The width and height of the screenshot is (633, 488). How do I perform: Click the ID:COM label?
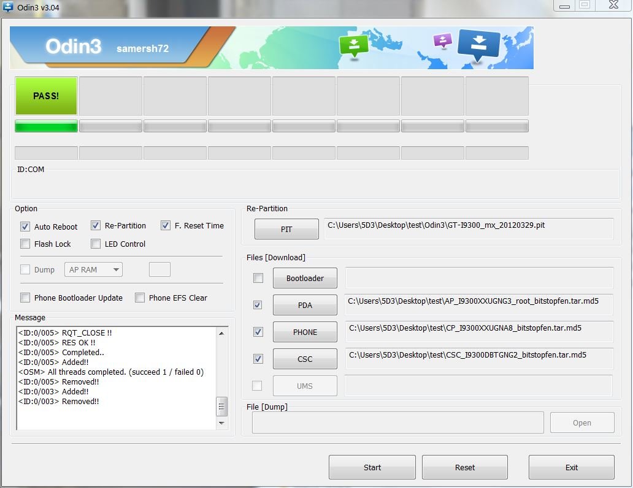(31, 169)
